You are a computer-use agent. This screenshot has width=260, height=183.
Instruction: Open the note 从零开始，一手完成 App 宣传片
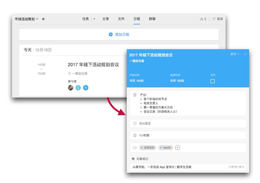188,167
